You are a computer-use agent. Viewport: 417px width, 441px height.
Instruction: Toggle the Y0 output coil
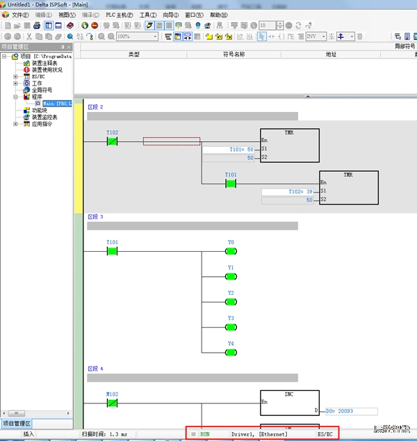click(x=231, y=251)
